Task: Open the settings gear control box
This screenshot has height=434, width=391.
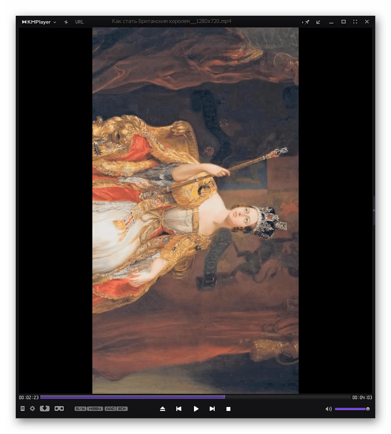Action: [x=32, y=408]
